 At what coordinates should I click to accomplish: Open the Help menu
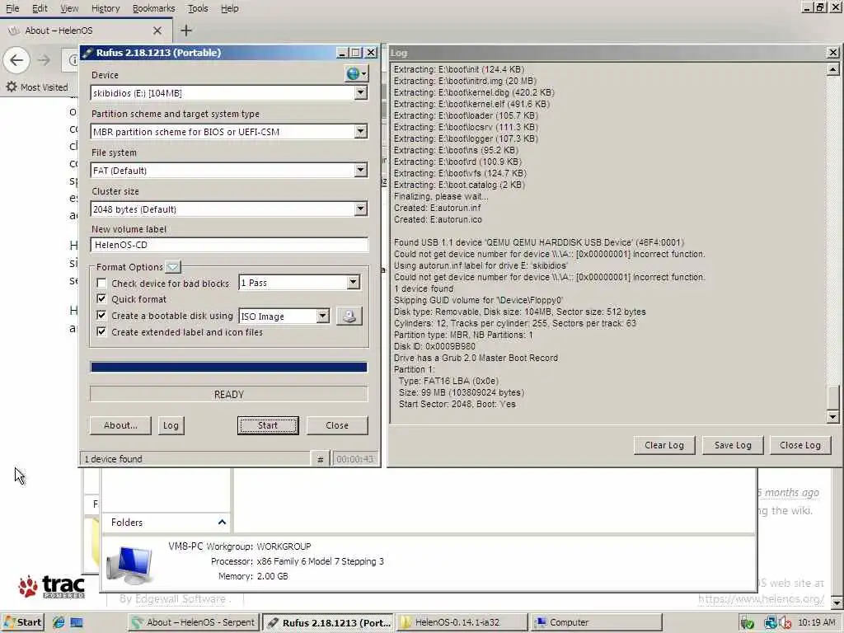tap(230, 8)
